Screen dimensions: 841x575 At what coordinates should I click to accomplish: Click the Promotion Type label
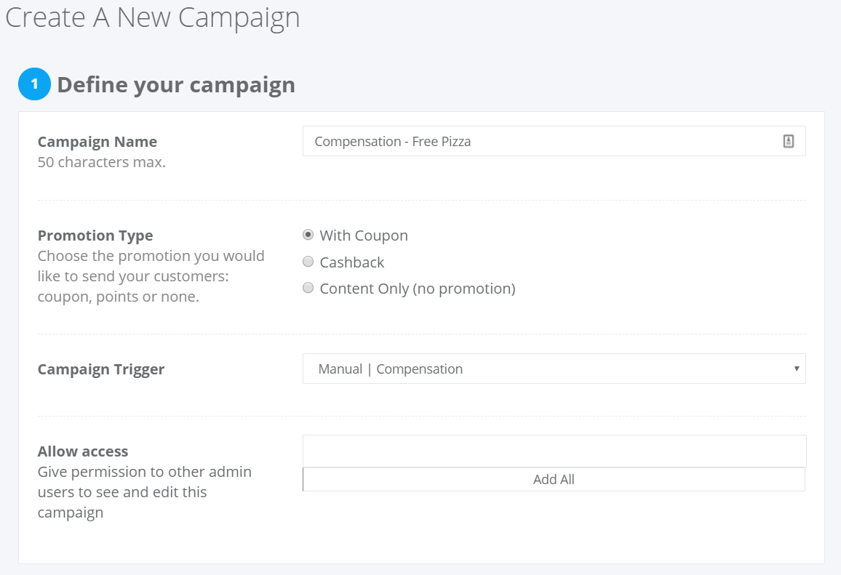(x=95, y=236)
